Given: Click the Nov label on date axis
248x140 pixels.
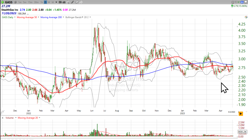Looking at the screenshot, I should point(157,111).
